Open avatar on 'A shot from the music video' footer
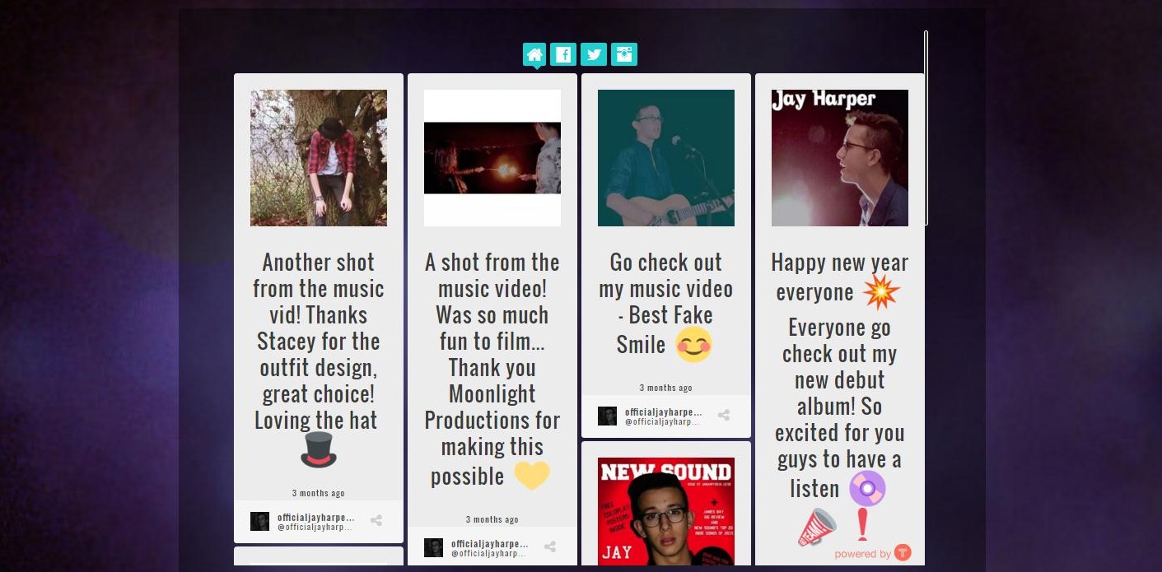Screen dimensions: 1162x572 click(433, 547)
